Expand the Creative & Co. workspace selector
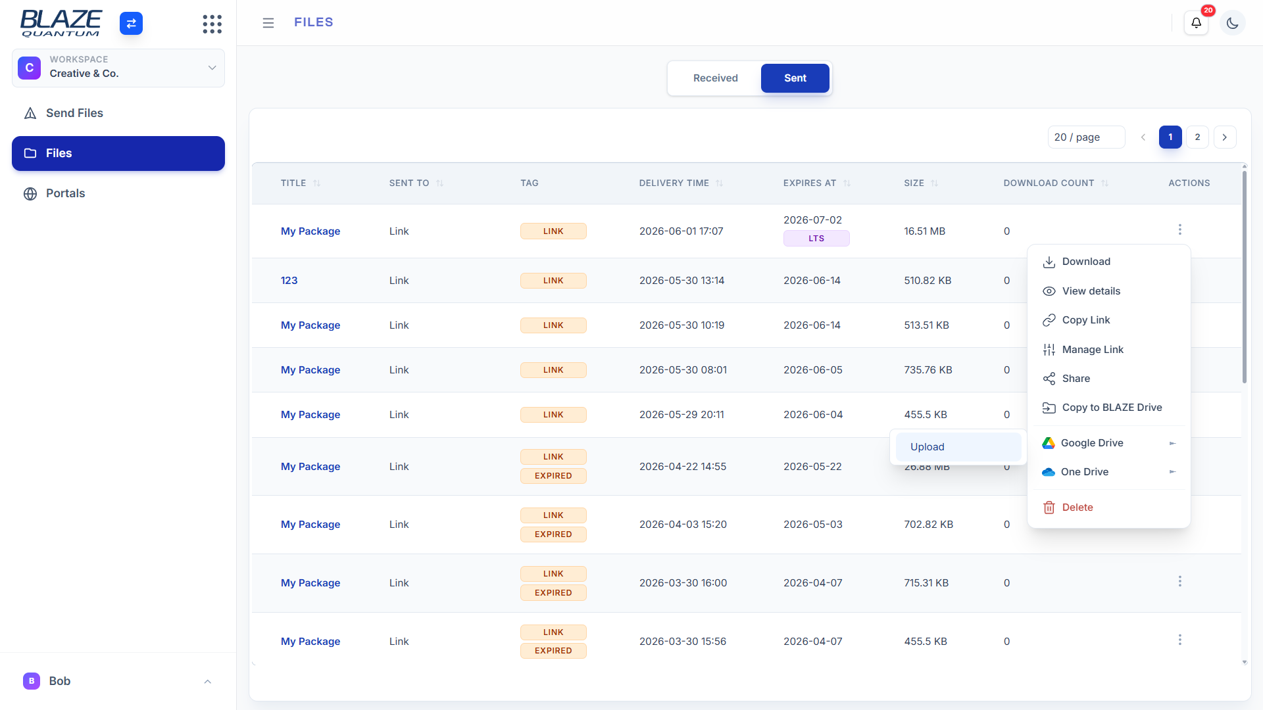 click(118, 68)
